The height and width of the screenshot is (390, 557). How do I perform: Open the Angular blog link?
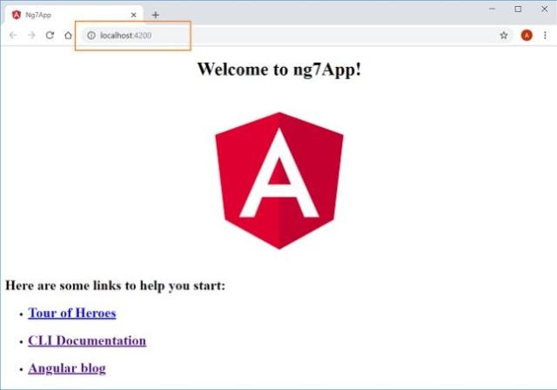pos(67,368)
